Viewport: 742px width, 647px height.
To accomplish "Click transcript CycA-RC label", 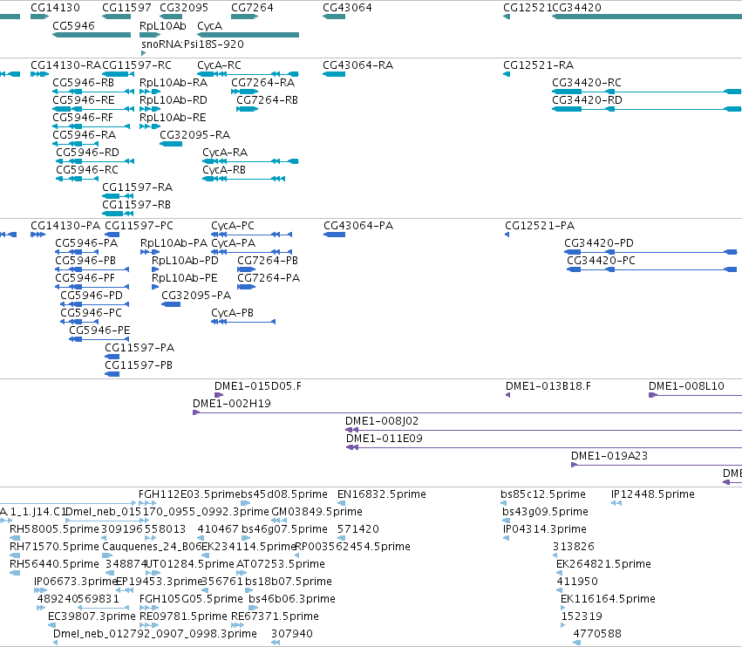I will (x=219, y=65).
